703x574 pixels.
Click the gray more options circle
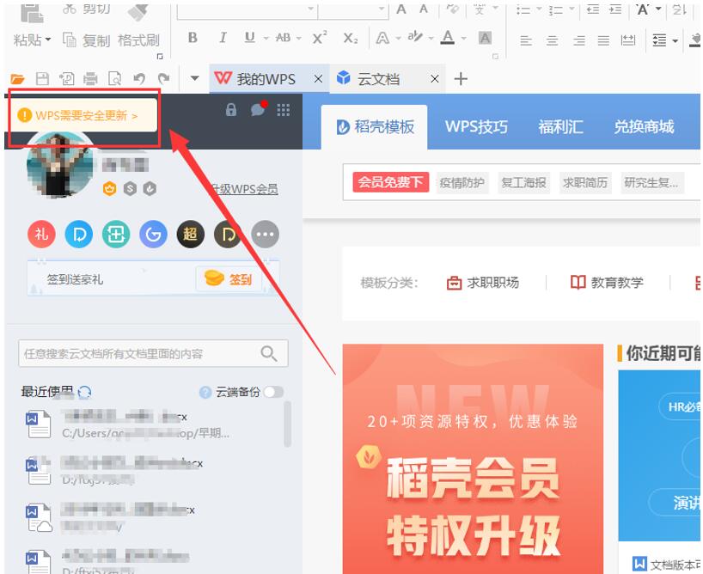[x=265, y=234]
